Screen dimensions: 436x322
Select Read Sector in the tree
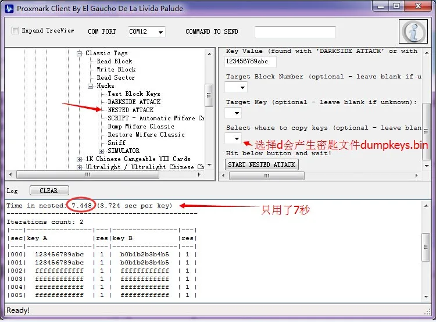[116, 77]
